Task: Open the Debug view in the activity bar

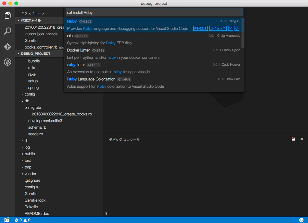Action: coord(8,62)
